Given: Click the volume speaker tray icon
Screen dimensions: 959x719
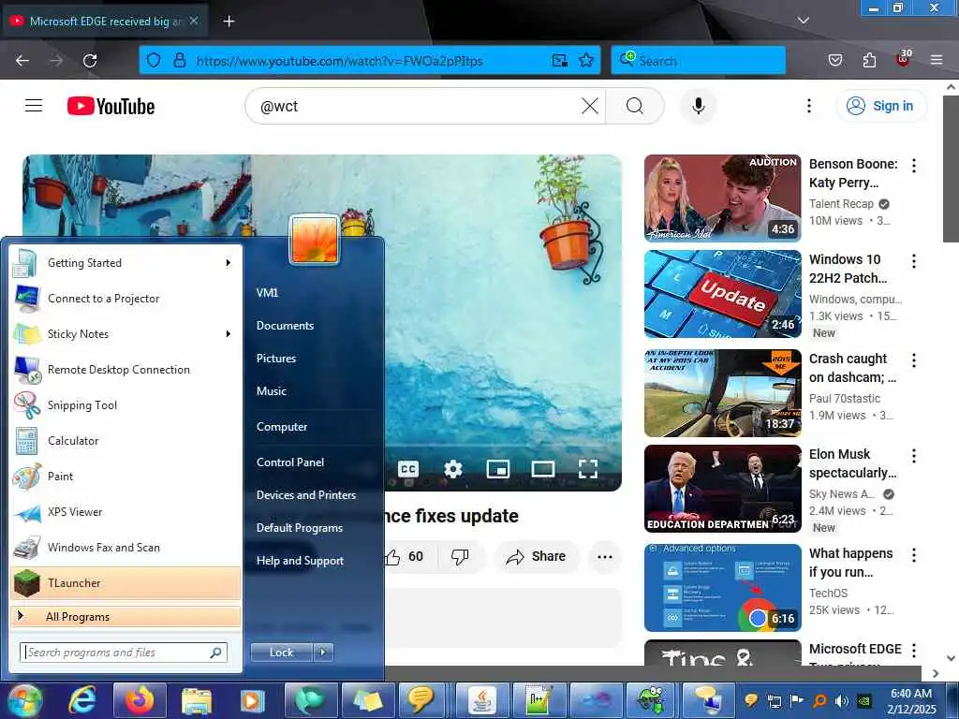Looking at the screenshot, I should (841, 700).
